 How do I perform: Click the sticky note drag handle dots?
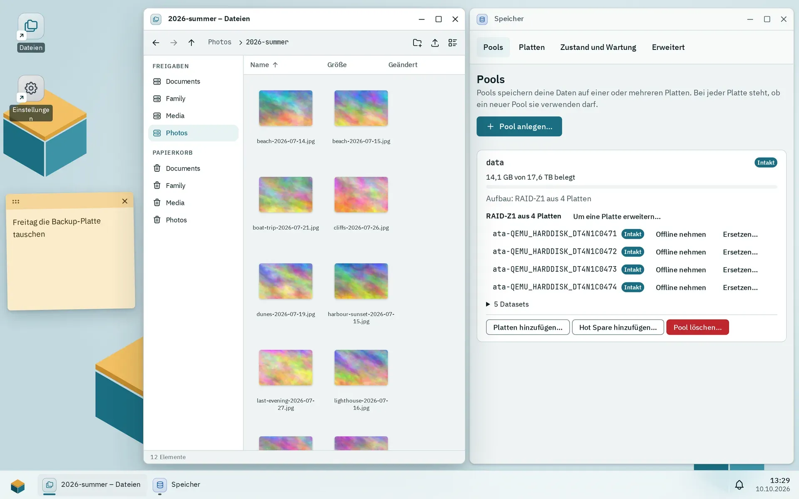tap(16, 202)
